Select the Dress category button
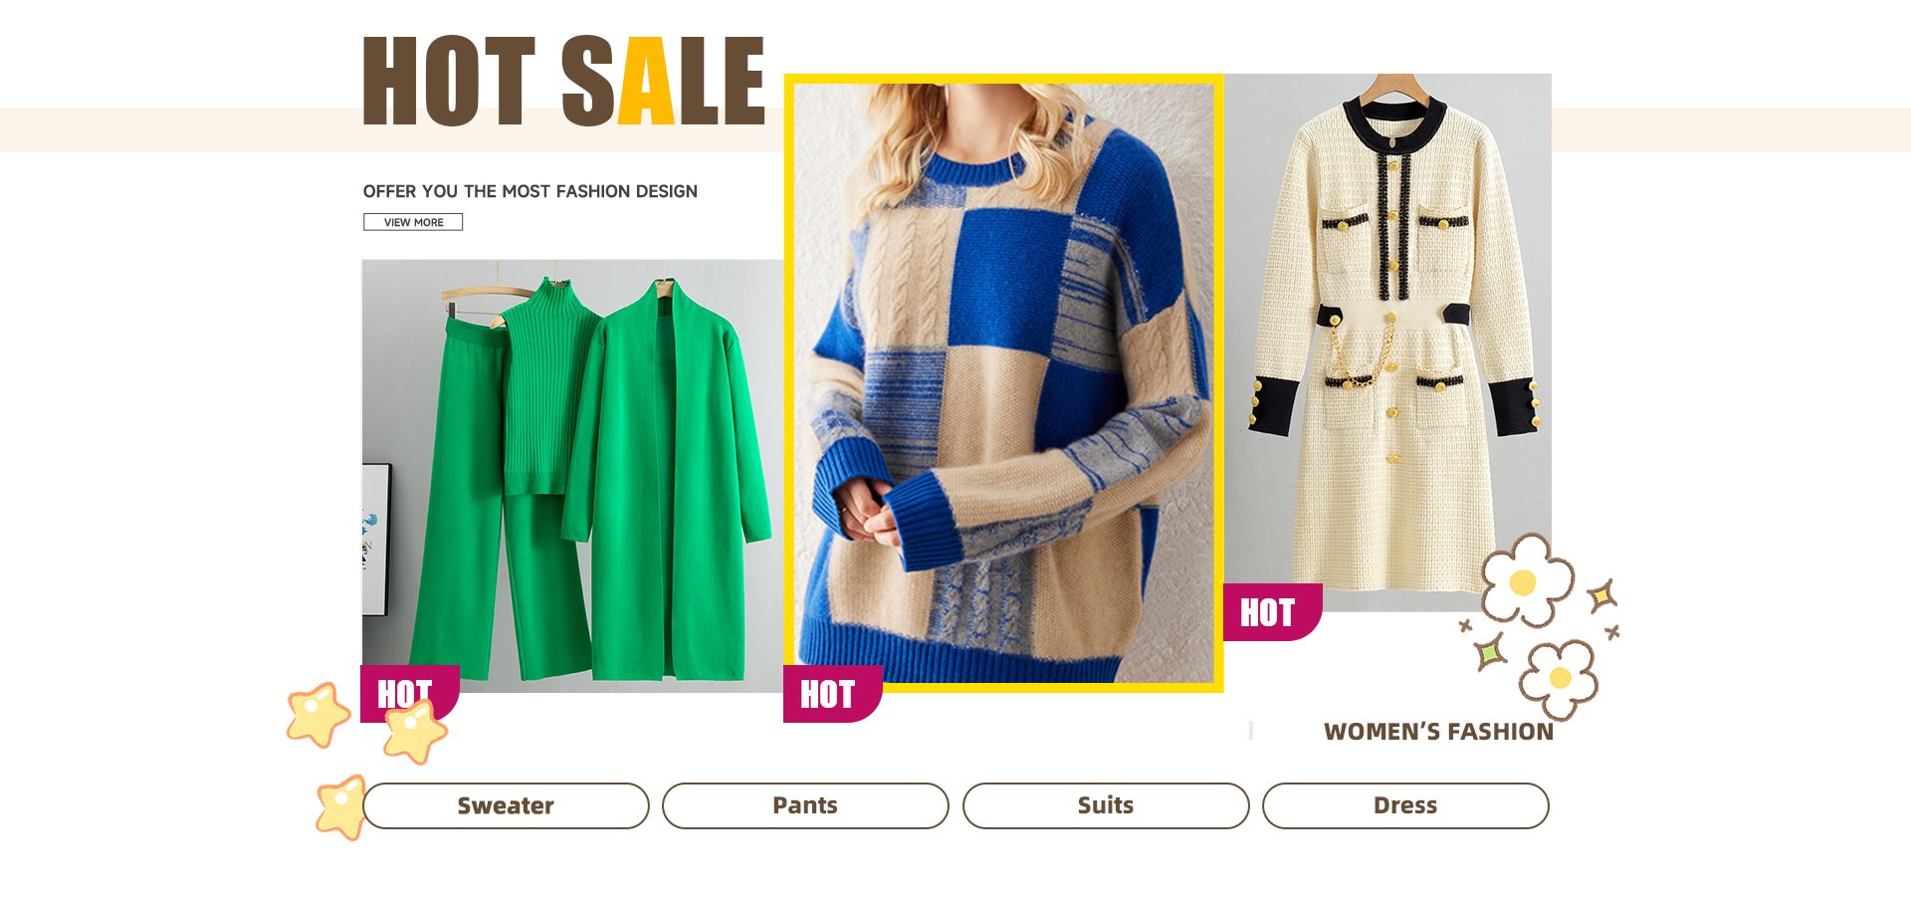Screen dimensions: 1911x898 (1405, 805)
